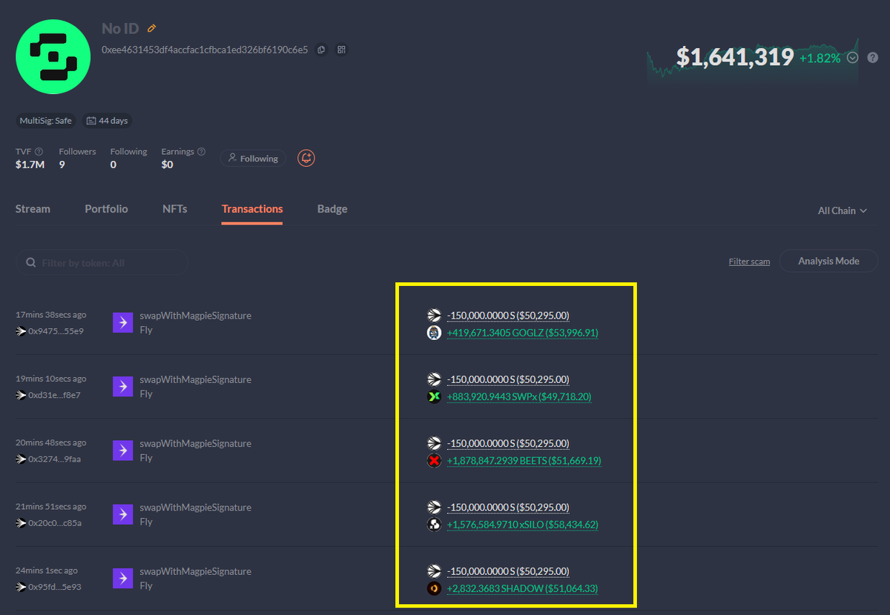
Task: Click the TVF info question icon
Action: [39, 152]
